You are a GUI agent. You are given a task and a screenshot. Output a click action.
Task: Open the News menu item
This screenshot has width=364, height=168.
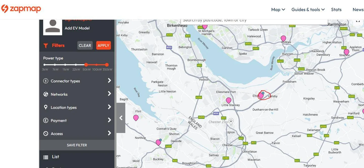(x=358, y=10)
